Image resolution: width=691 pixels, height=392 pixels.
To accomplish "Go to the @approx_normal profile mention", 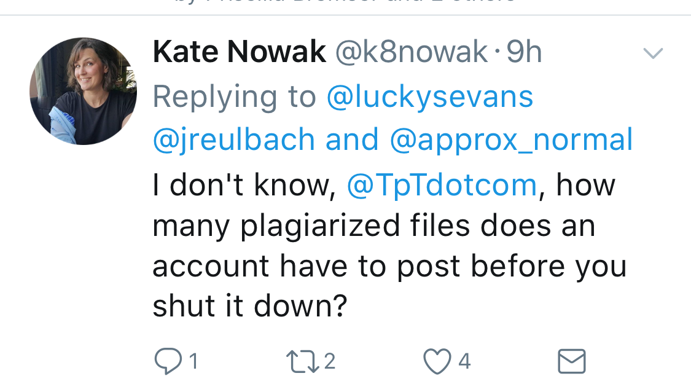I will pos(511,140).
